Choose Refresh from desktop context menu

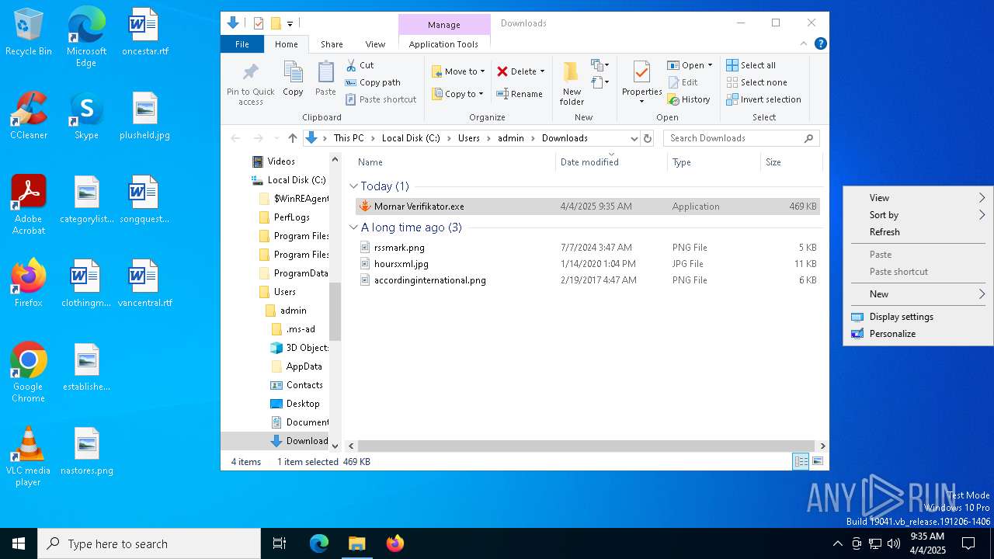[918, 232]
